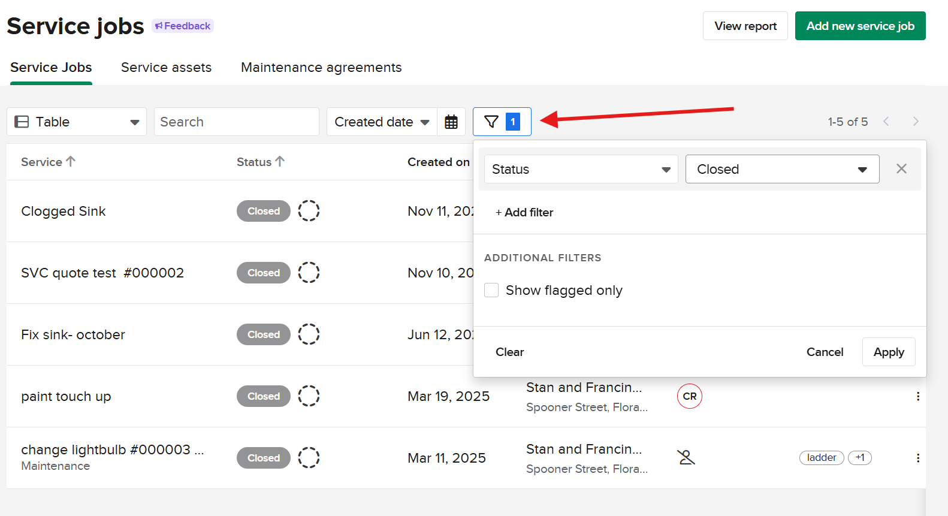Image resolution: width=948 pixels, height=516 pixels.
Task: Remove the Status filter row with X
Action: [901, 169]
